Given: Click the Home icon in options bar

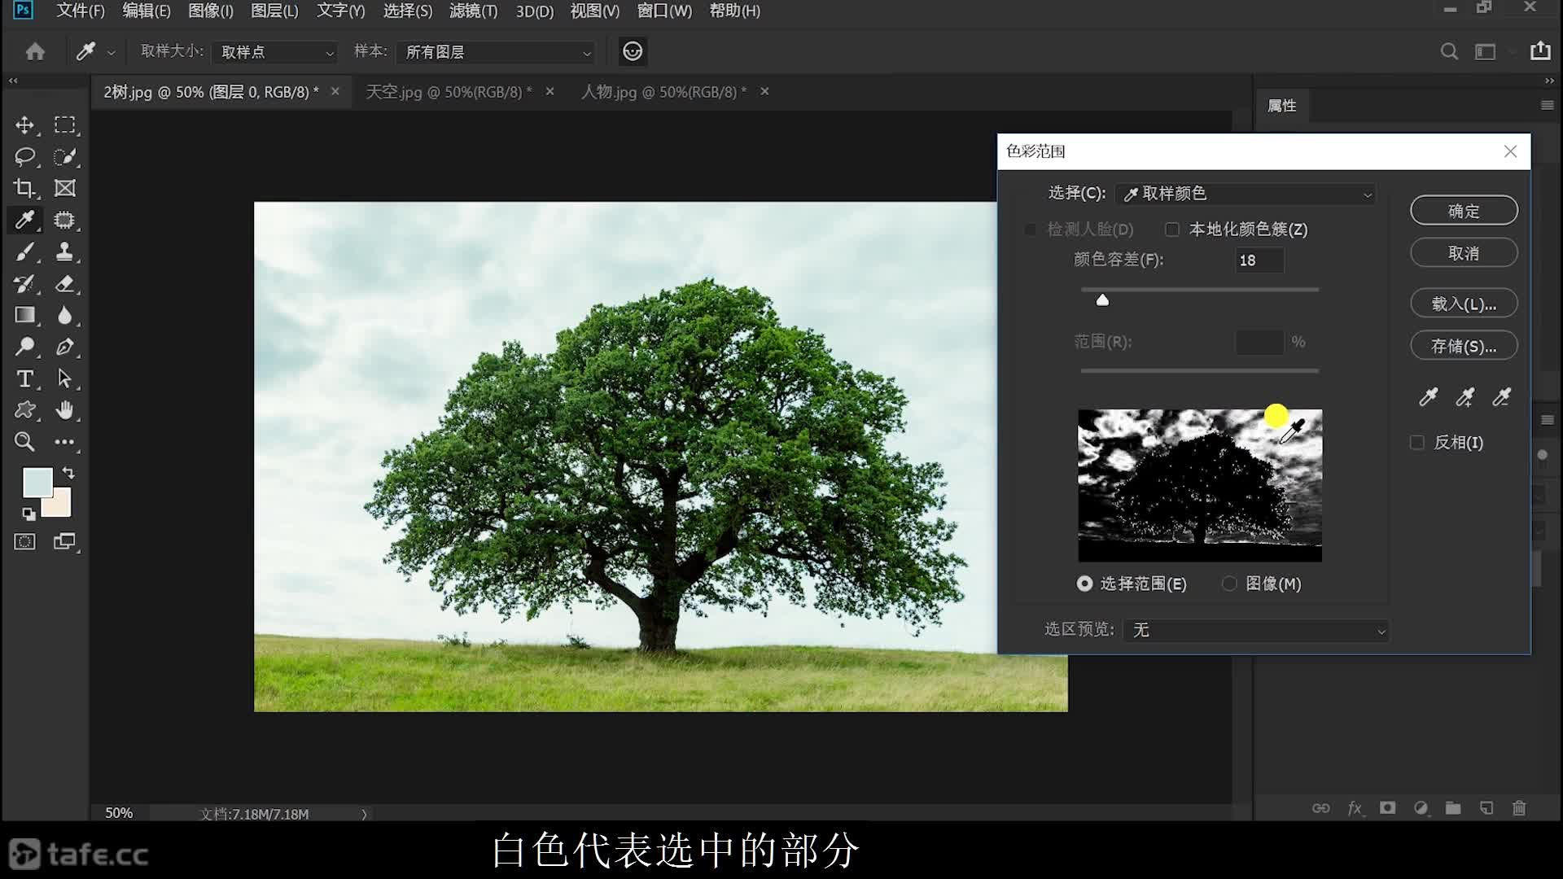Looking at the screenshot, I should click(x=35, y=52).
